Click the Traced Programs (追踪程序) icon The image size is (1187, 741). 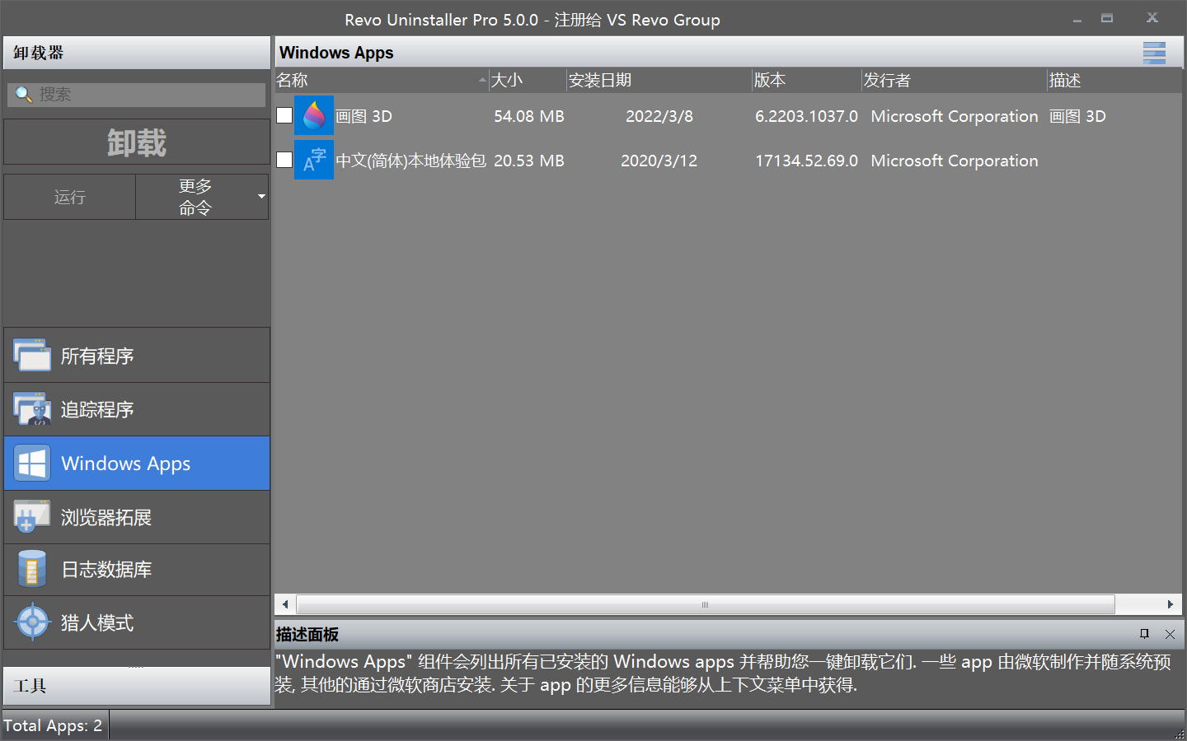tap(32, 409)
